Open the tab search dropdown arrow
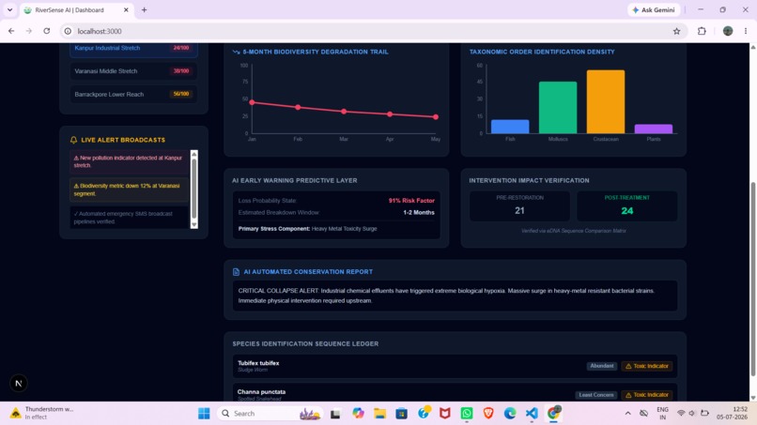 9,9
